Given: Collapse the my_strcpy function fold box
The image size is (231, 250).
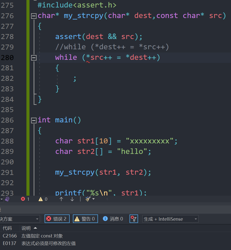Looking at the screenshot, I should [x=34, y=16].
